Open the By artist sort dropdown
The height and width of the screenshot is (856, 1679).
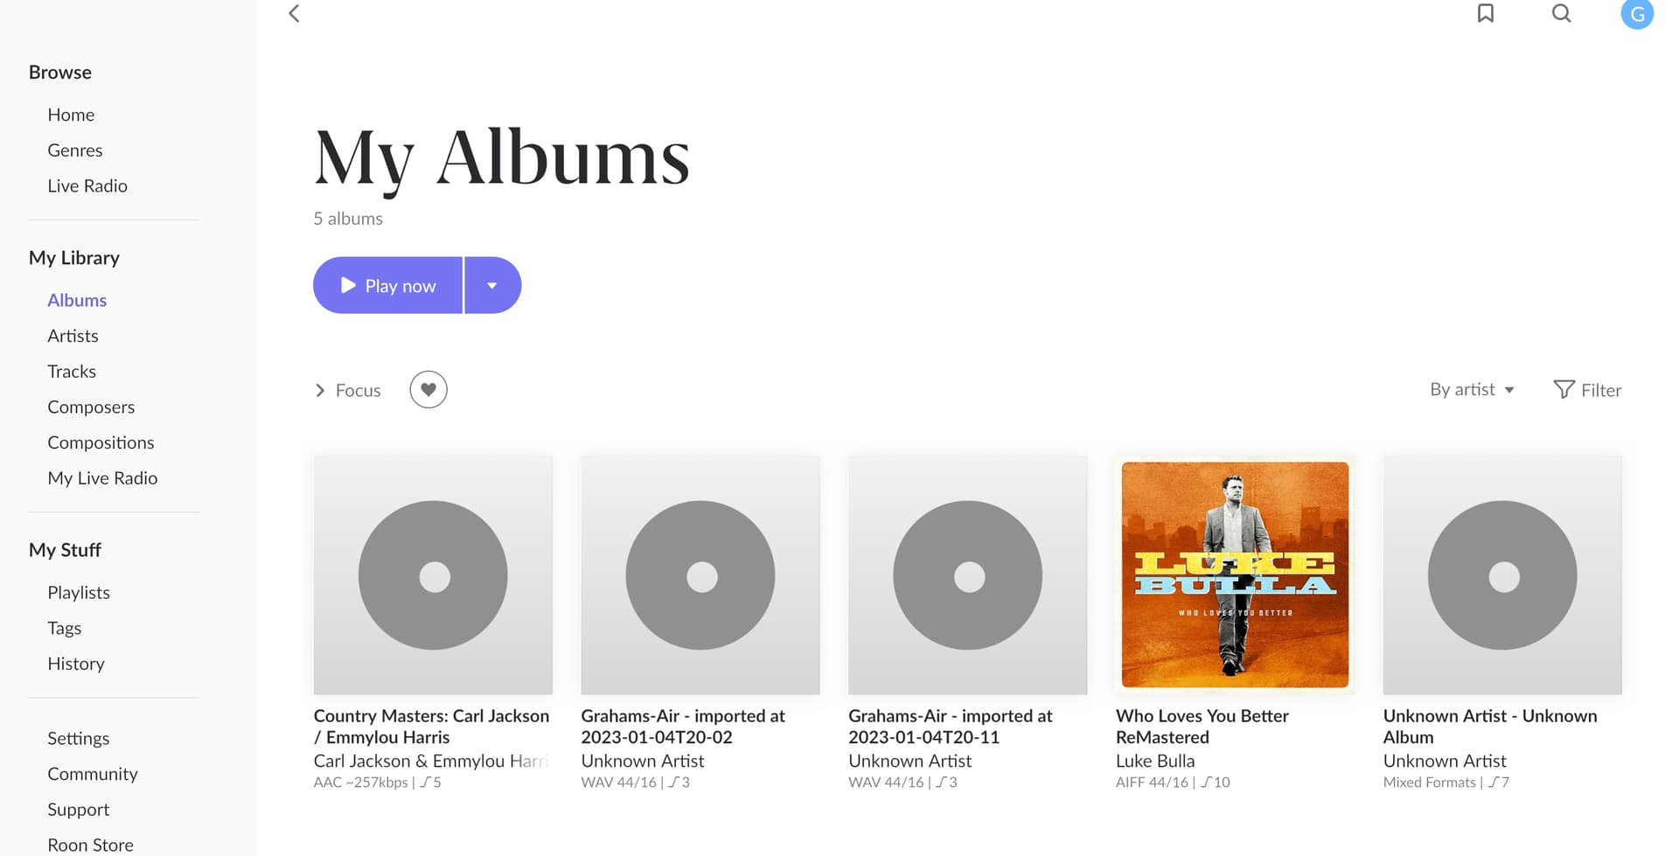(x=1472, y=389)
